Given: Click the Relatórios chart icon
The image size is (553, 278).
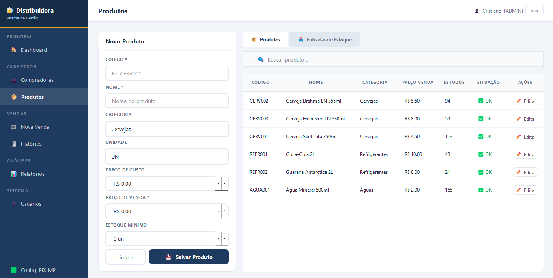Looking at the screenshot, I should pos(14,174).
